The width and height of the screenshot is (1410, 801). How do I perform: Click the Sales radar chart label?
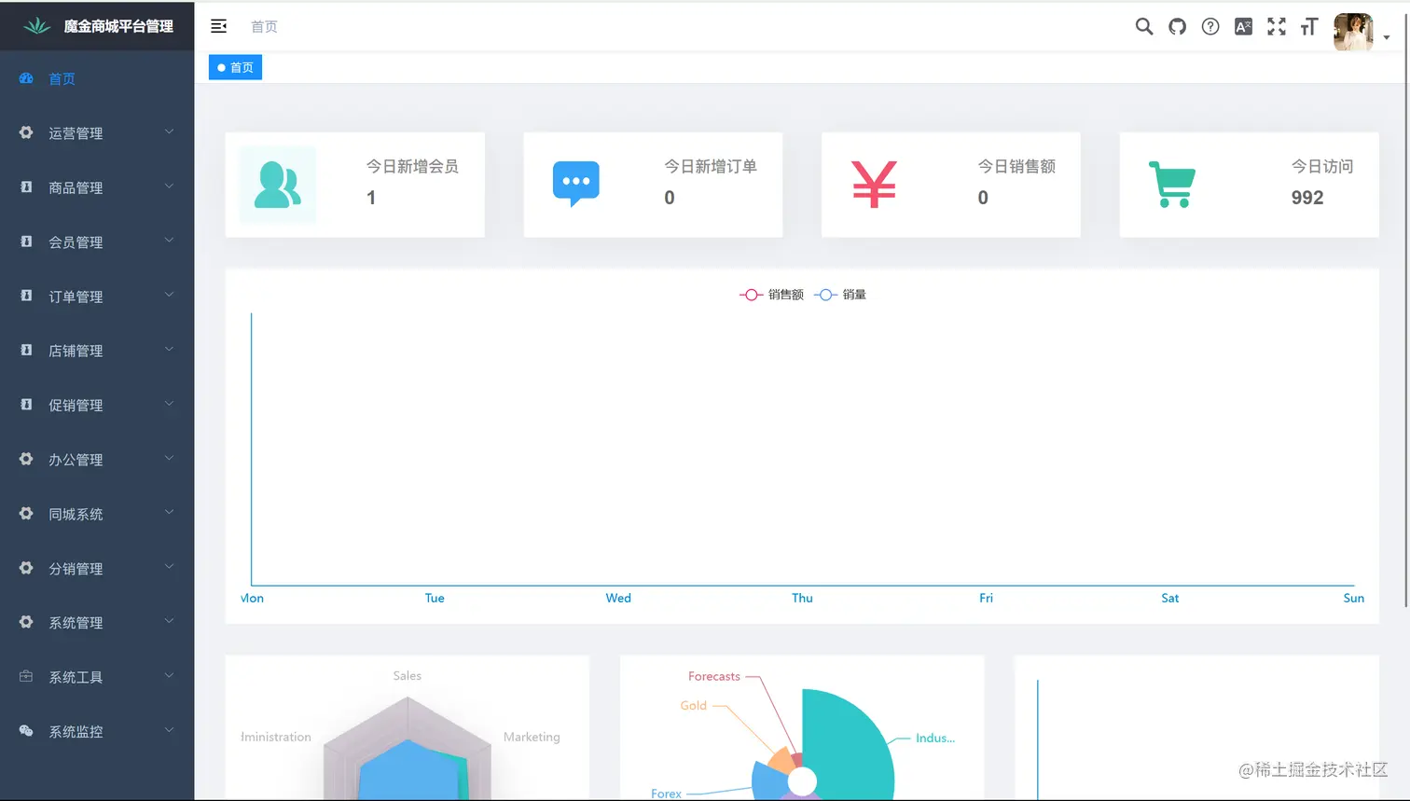point(407,675)
